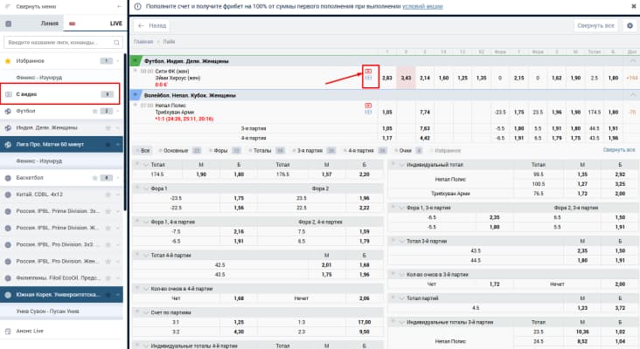640x349 pixels.
Task: Click the sidebar vertical scrollbar
Action: (x=125, y=132)
